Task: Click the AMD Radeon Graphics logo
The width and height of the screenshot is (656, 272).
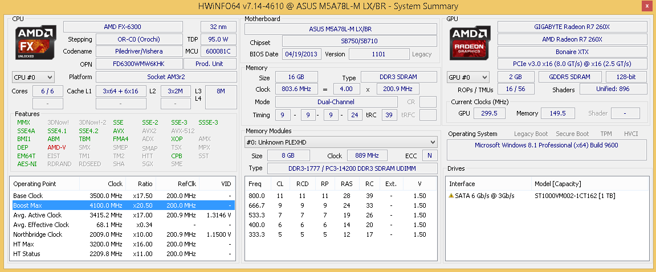Action: coord(471,43)
